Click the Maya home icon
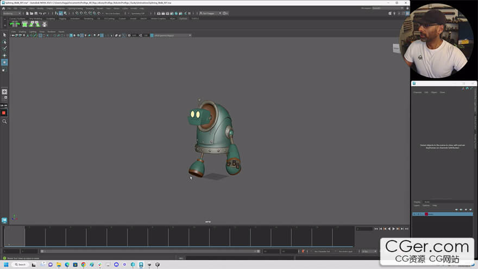This screenshot has height=269, width=478. pyautogui.click(x=3, y=8)
